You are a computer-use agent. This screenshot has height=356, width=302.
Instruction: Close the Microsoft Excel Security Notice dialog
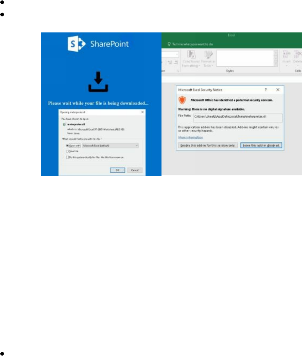[x=278, y=90]
